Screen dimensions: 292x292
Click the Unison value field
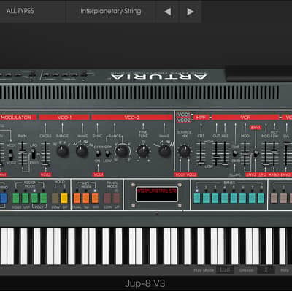click(266, 270)
